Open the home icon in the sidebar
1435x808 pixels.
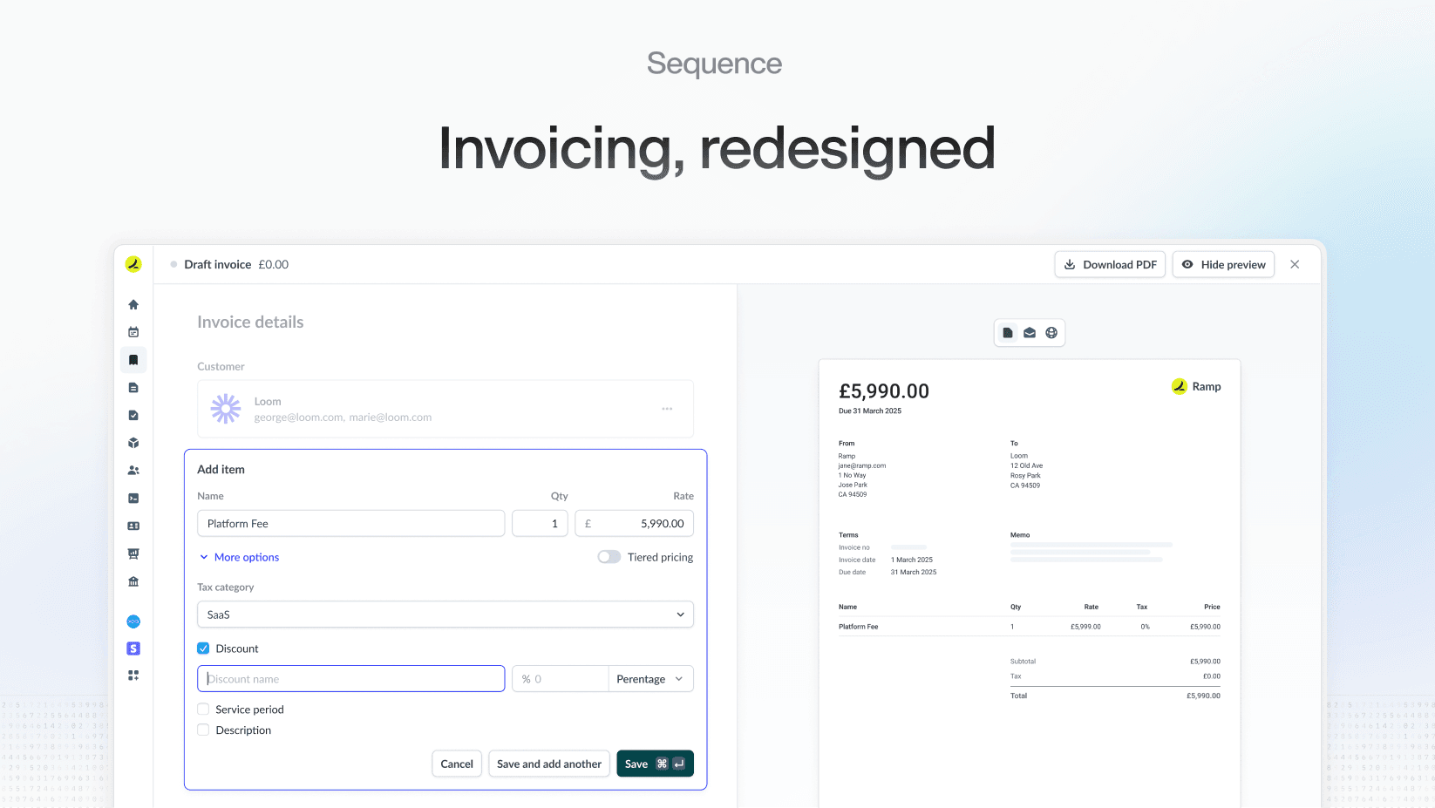coord(133,304)
